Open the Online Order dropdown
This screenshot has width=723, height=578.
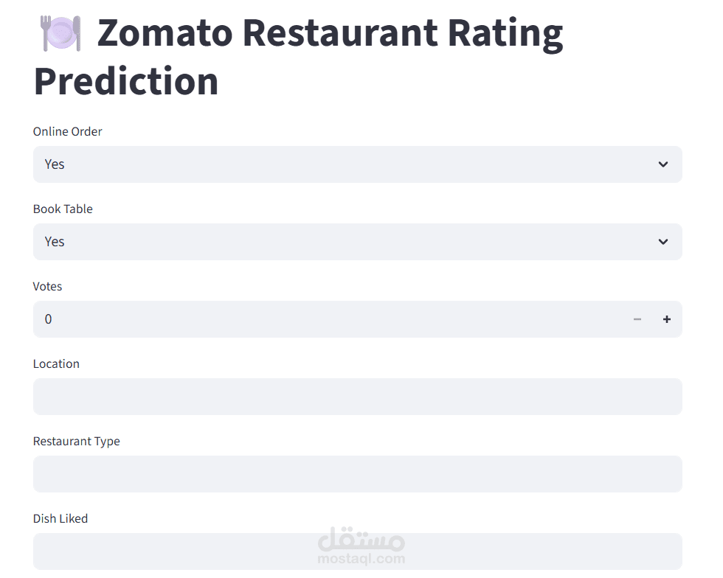358,164
